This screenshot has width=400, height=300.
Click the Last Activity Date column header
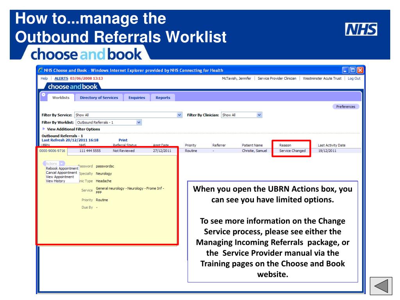[x=332, y=145]
